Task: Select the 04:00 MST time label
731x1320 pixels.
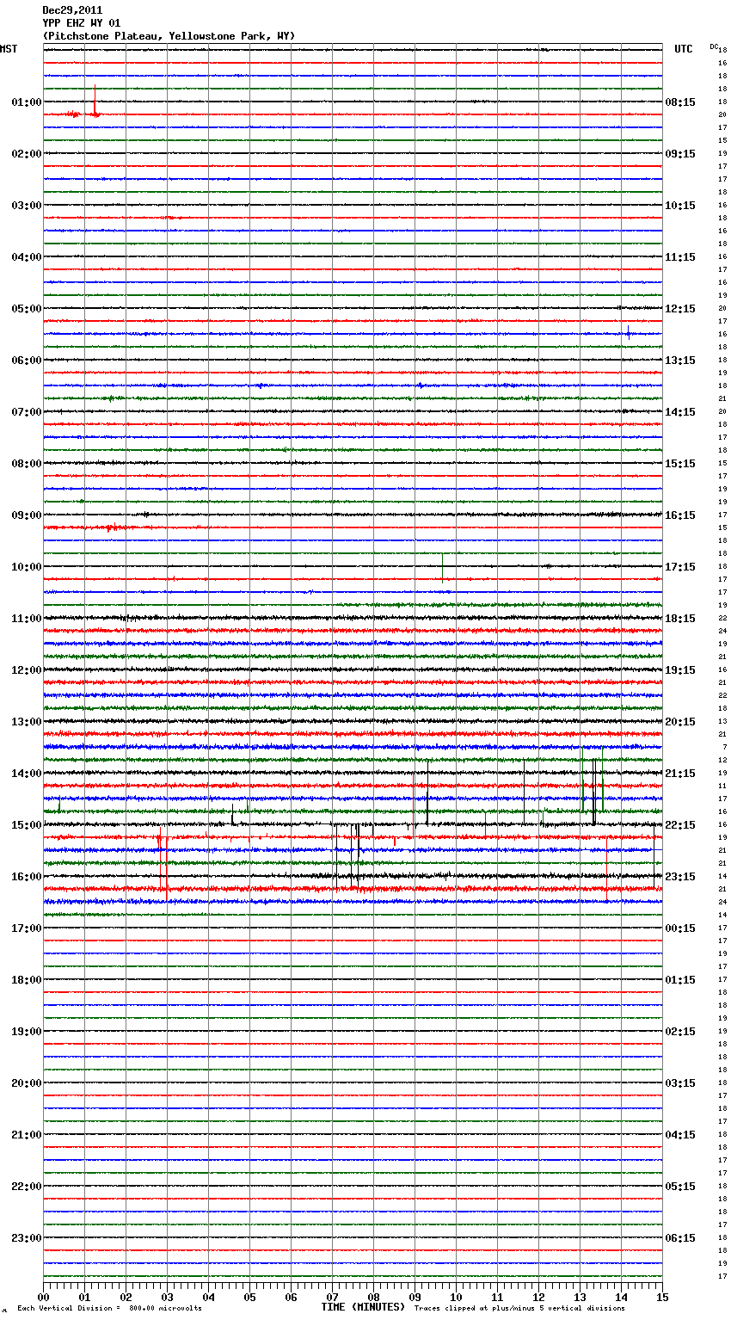Action: coord(27,257)
